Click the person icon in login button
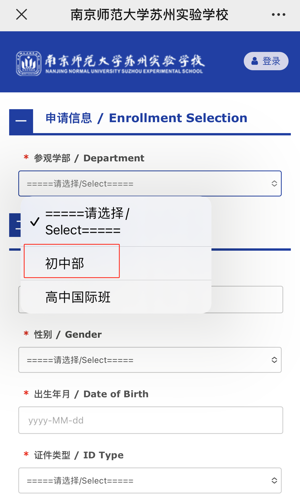 click(254, 61)
